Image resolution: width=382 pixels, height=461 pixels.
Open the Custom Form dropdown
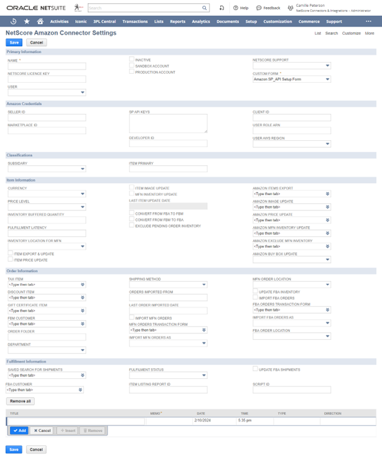[x=327, y=79]
